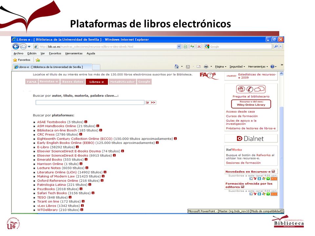Click the Microsoft PowerPoint taskbar tooltip
This screenshot has width=315, height=236.
[x=236, y=211]
